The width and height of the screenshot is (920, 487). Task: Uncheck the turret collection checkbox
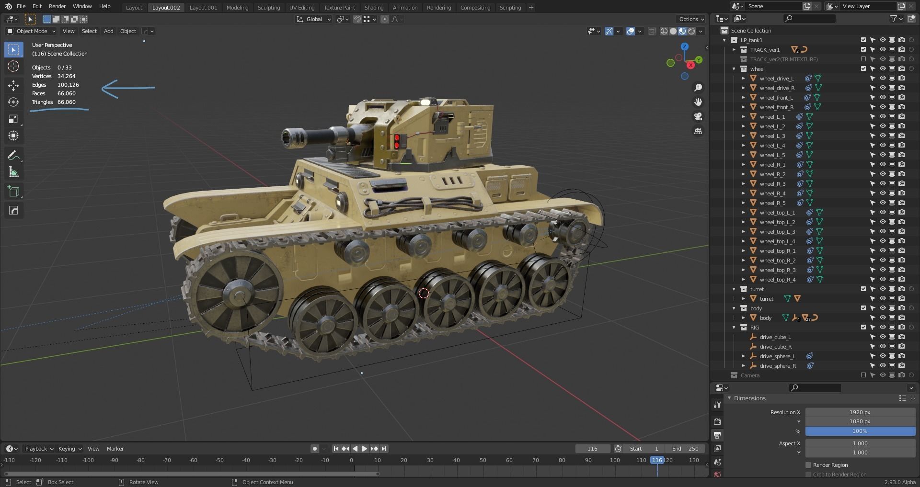[863, 289]
